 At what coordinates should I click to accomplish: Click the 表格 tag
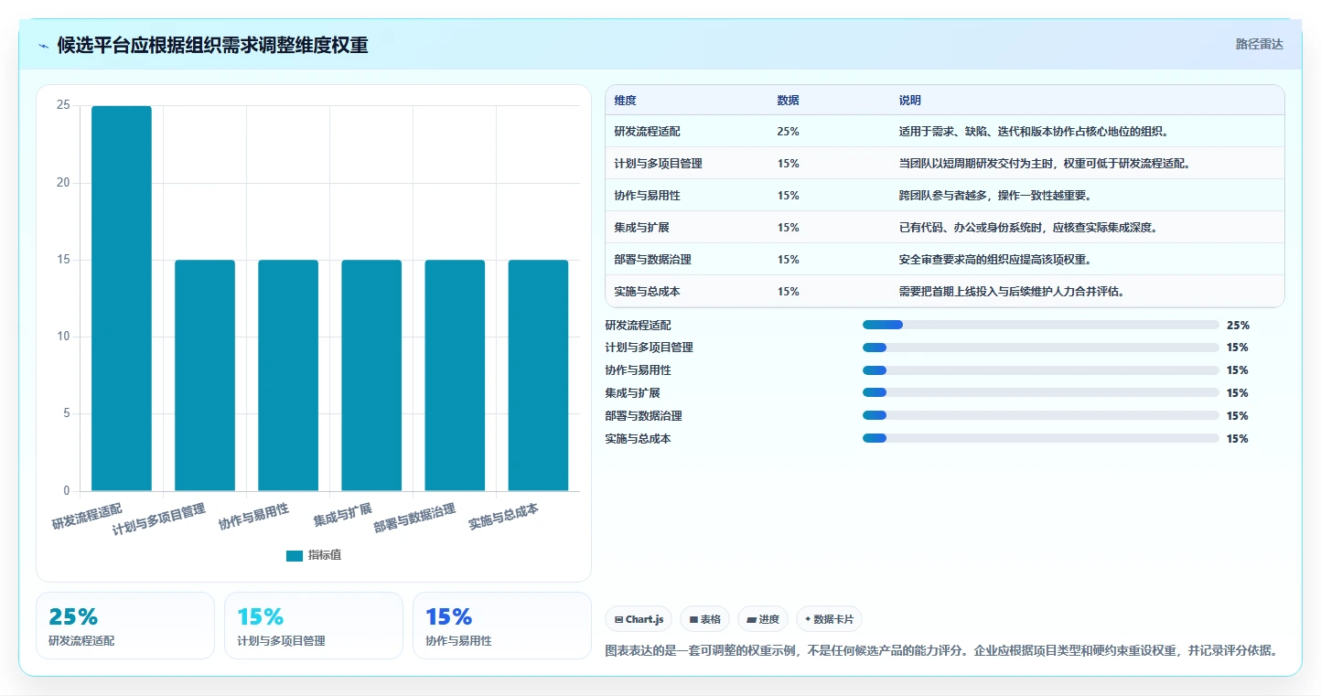pos(704,619)
